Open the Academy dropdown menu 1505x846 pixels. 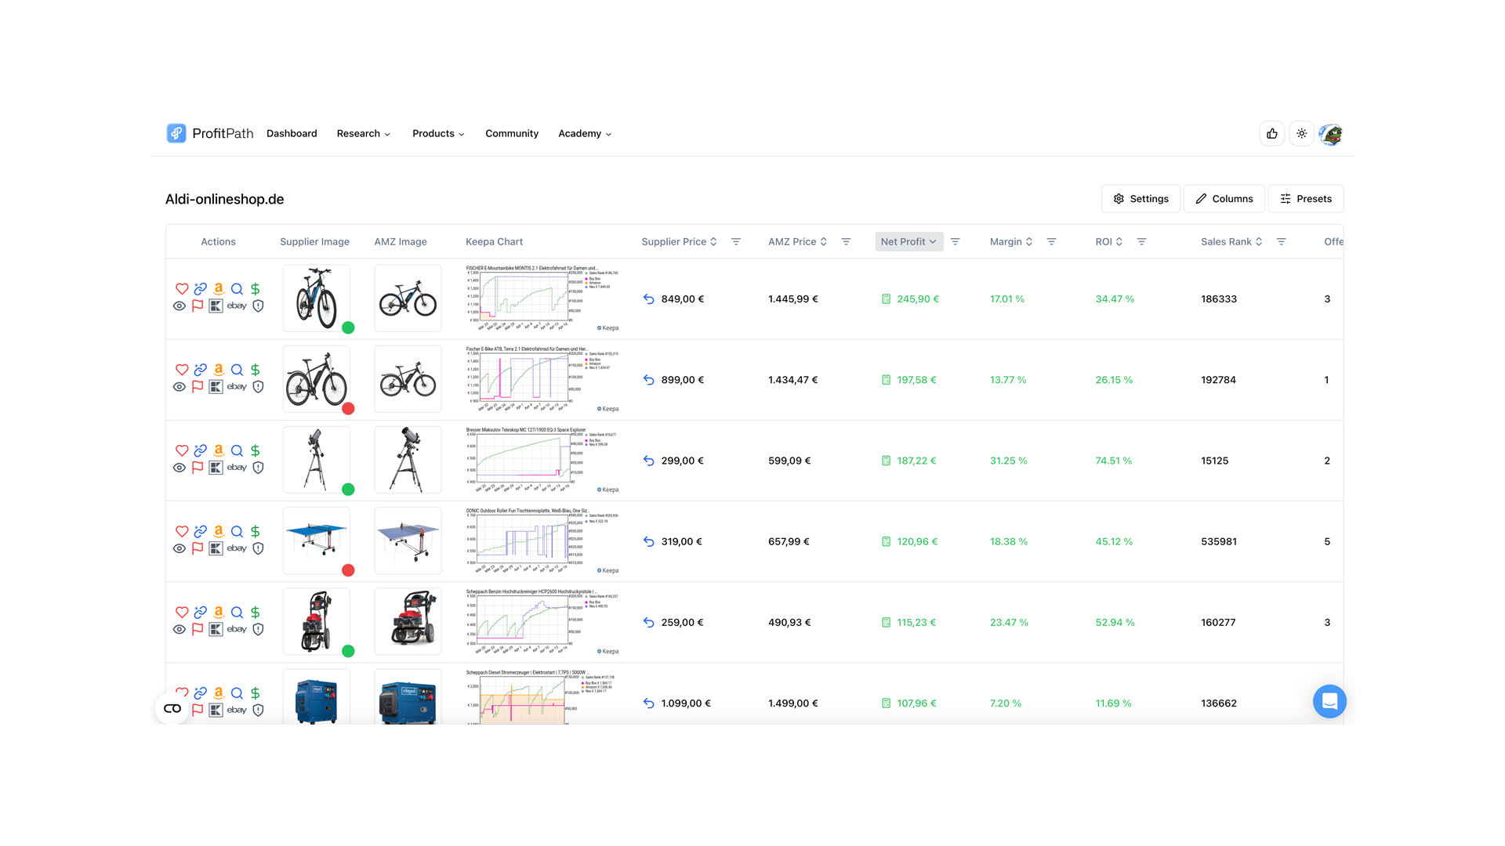[585, 134]
